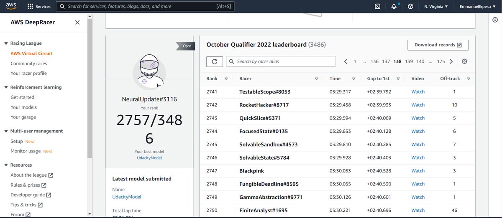Click the info panel icon at right edge

tap(495, 20)
